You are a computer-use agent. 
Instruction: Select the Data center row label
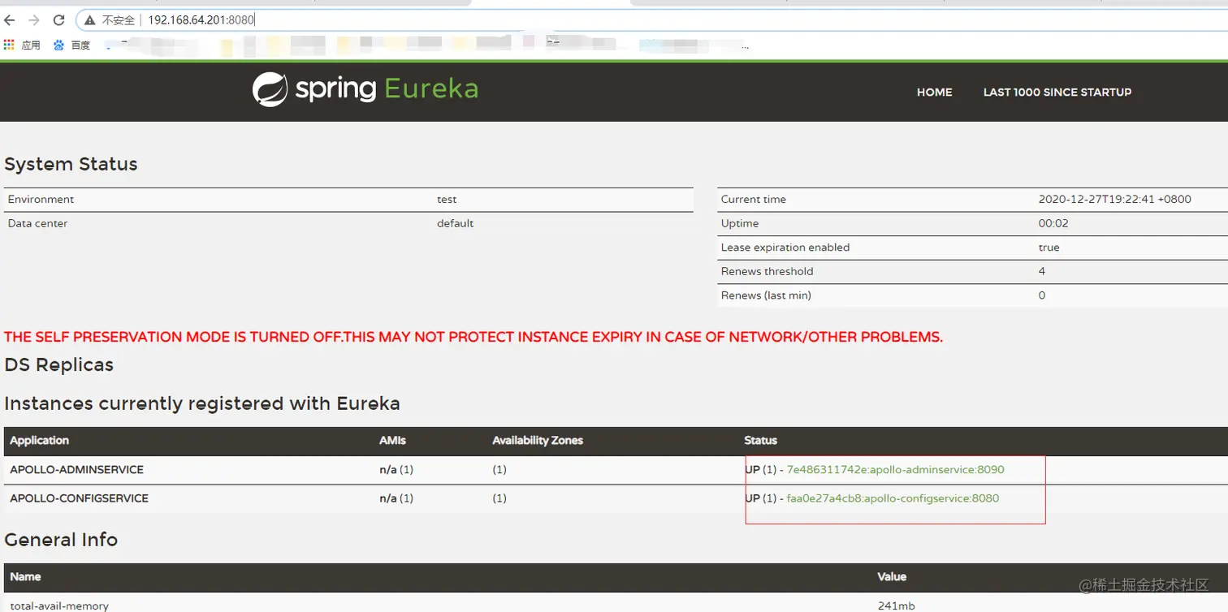coord(37,223)
